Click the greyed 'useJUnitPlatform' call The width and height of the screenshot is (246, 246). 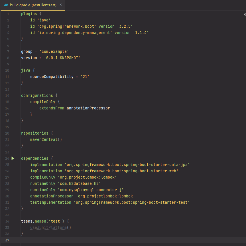[48, 228]
